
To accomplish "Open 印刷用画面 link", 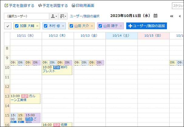I will (85, 6).
